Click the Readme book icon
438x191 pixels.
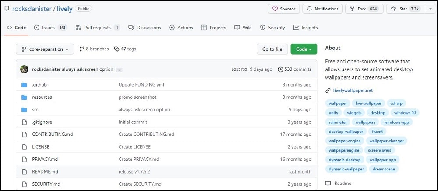[x=328, y=183]
